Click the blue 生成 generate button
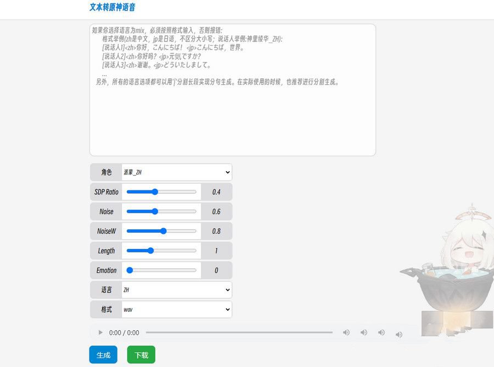The height and width of the screenshot is (367, 494). pyautogui.click(x=103, y=354)
